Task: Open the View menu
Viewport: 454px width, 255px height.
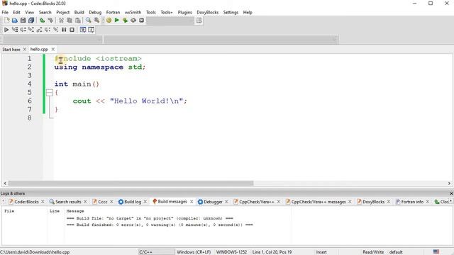Action: (29, 13)
